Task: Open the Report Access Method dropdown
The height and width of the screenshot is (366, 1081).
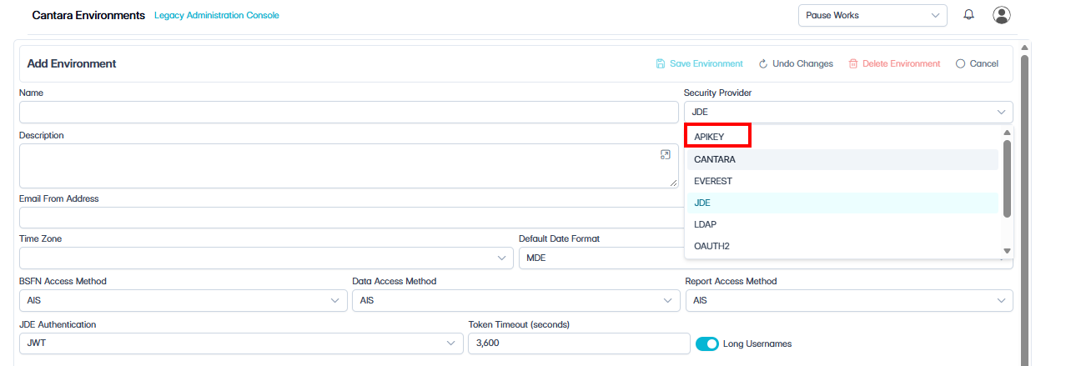Action: tap(848, 300)
